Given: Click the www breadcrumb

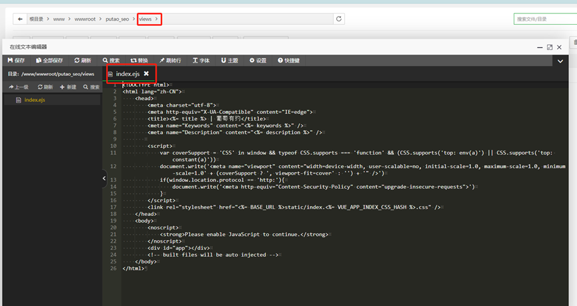Looking at the screenshot, I should 59,19.
